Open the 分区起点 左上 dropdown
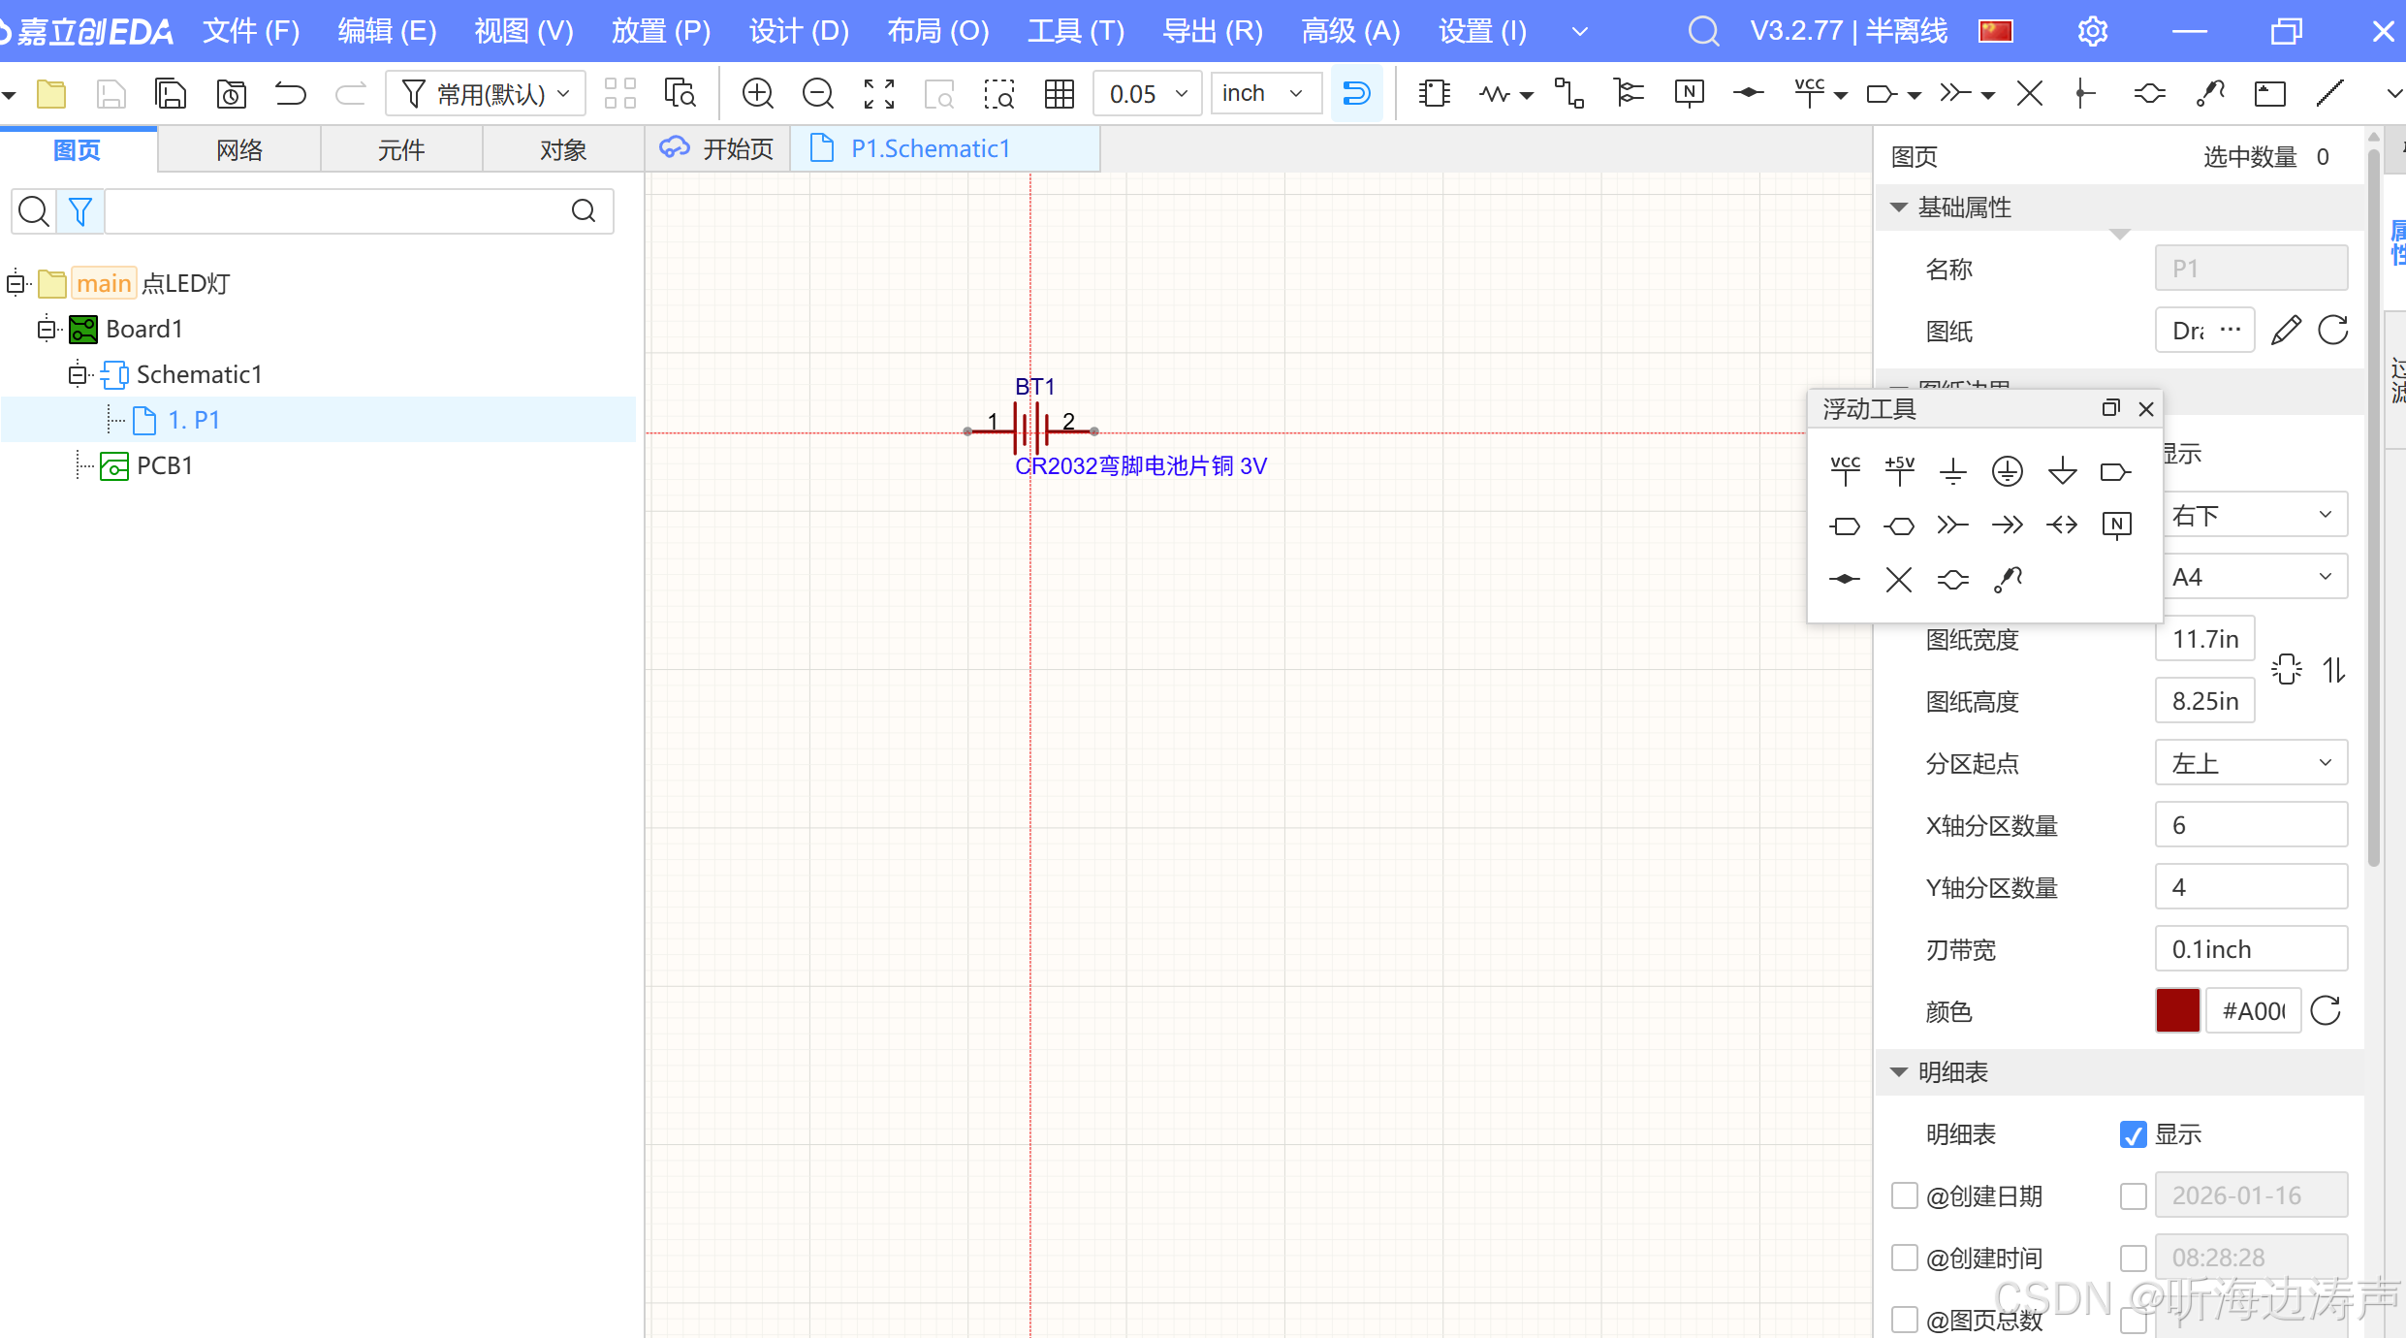The height and width of the screenshot is (1338, 2406). pyautogui.click(x=2250, y=763)
